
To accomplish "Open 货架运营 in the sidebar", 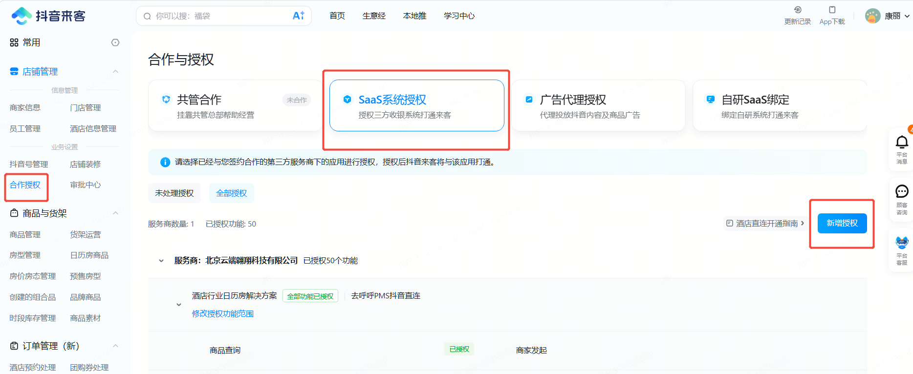I will (x=86, y=234).
